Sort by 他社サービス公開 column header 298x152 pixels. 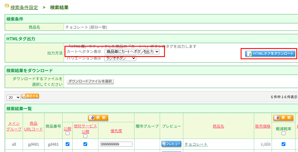tap(85, 129)
